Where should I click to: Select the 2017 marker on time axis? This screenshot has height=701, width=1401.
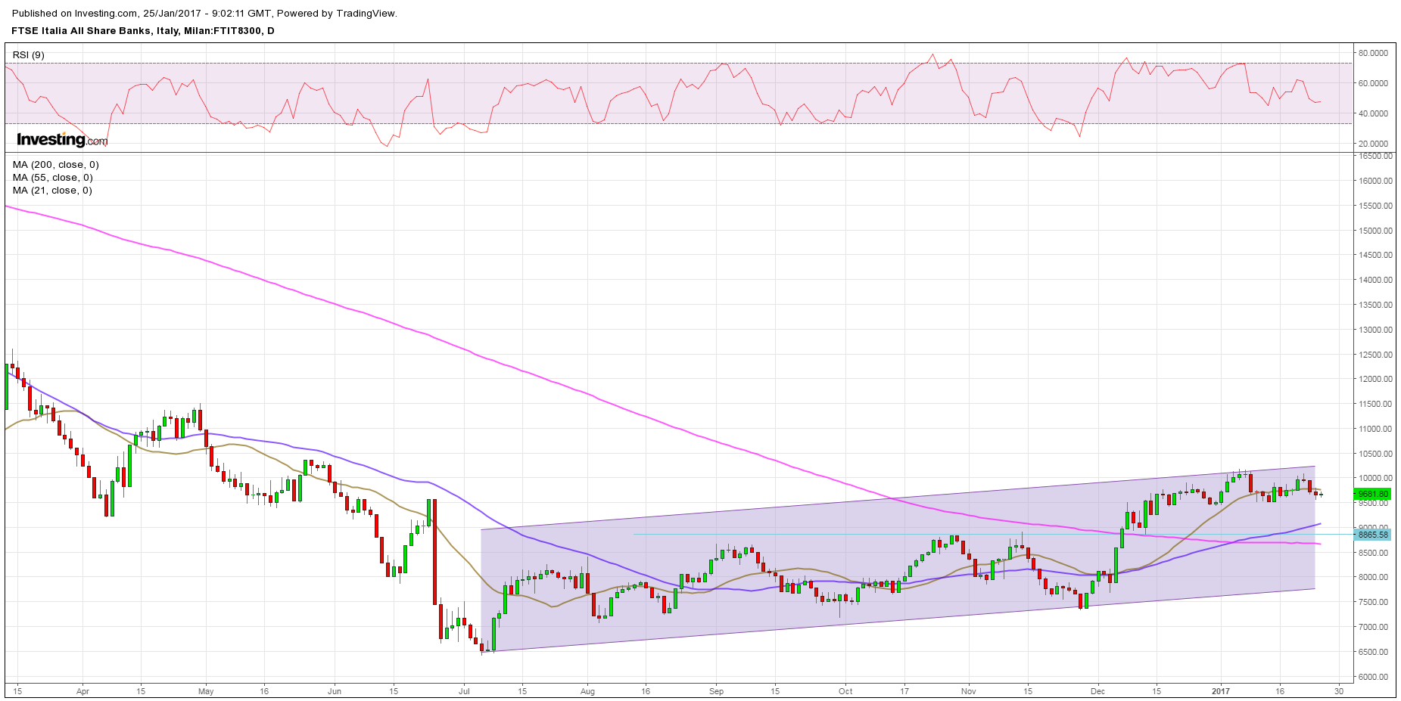(x=1220, y=691)
